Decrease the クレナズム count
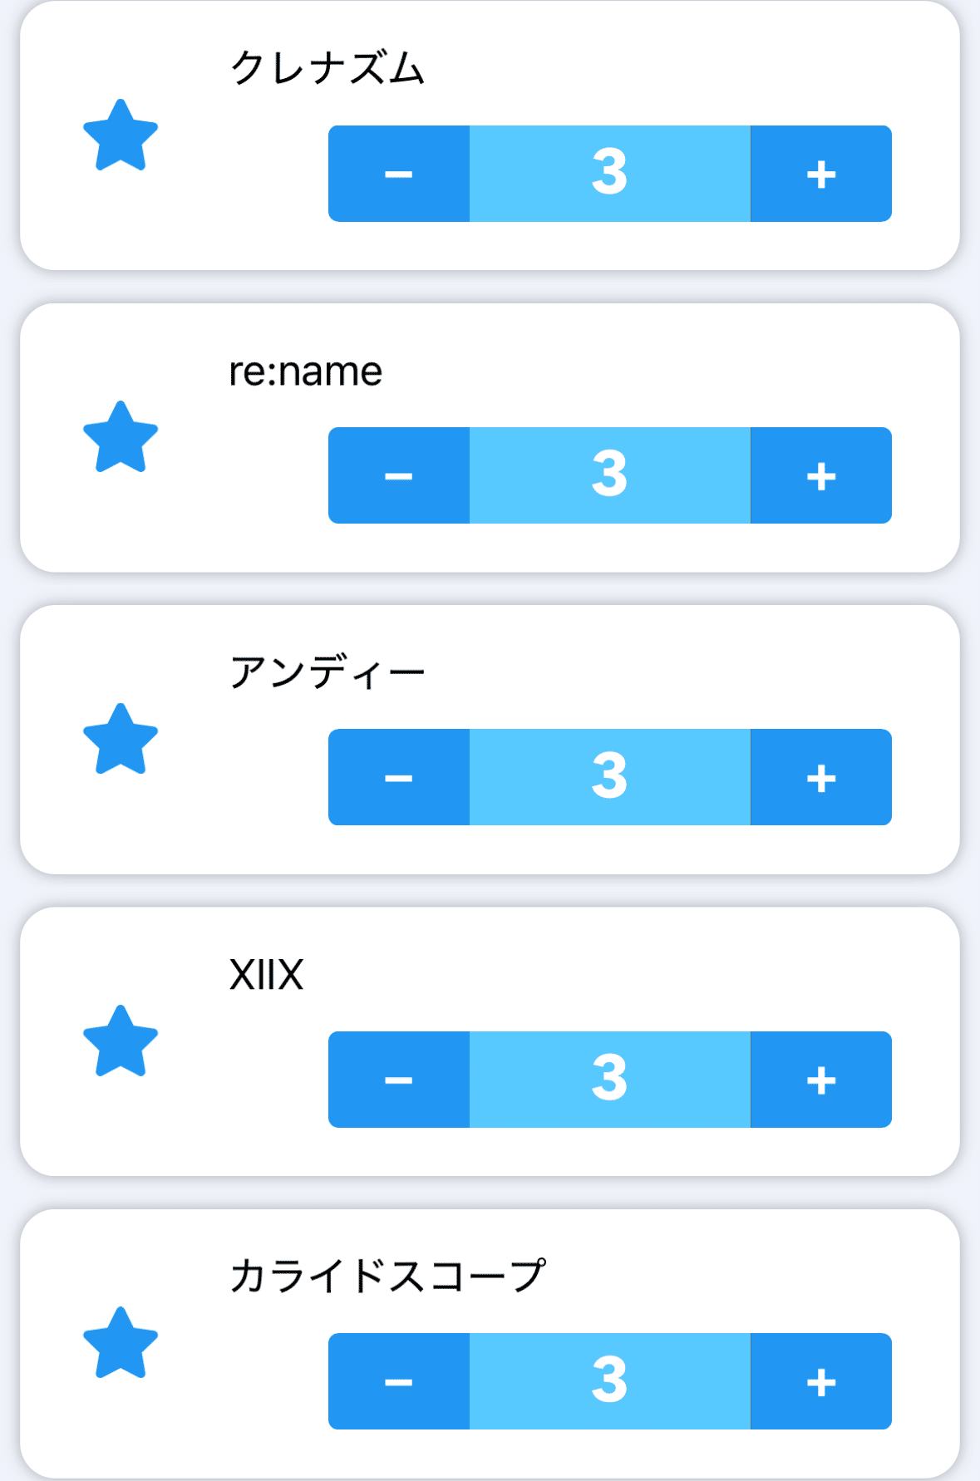The image size is (980, 1481). [399, 174]
